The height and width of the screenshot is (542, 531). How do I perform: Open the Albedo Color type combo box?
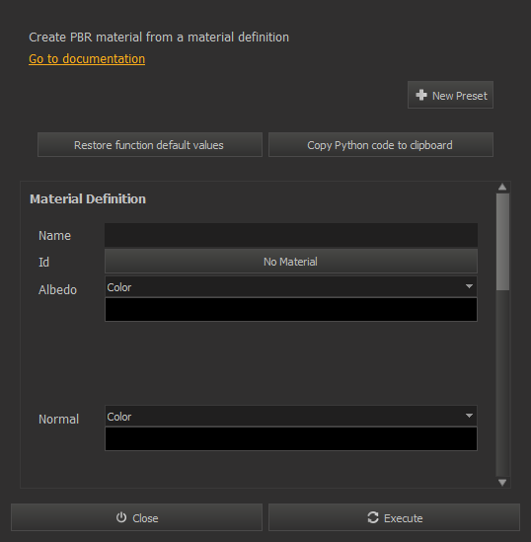pos(291,286)
